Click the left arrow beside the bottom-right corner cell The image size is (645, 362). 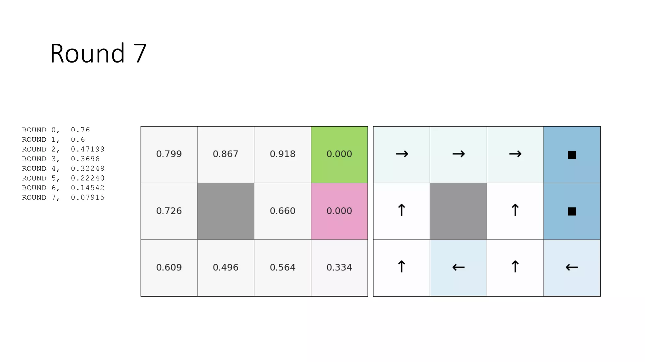[x=572, y=267]
